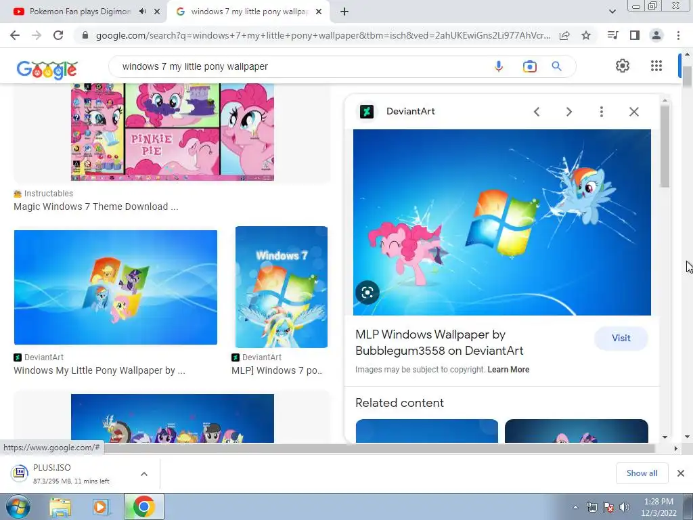The width and height of the screenshot is (693, 520).
Task: Open Windows My Little Pony Wallpaper by result
Action: 99,370
